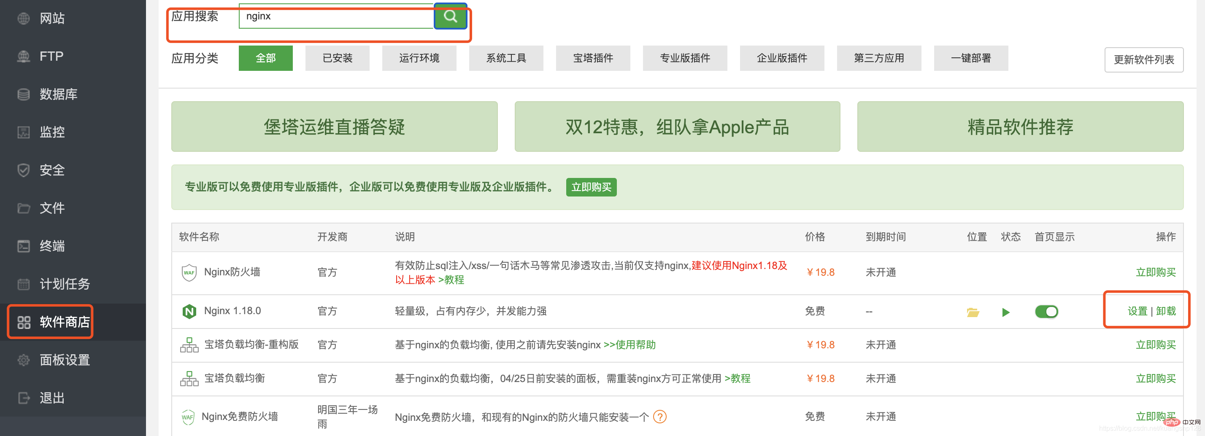Select the 已安装 category tab
This screenshot has height=436, width=1205.
point(337,58)
